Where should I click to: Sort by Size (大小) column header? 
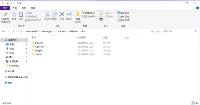click(x=127, y=37)
